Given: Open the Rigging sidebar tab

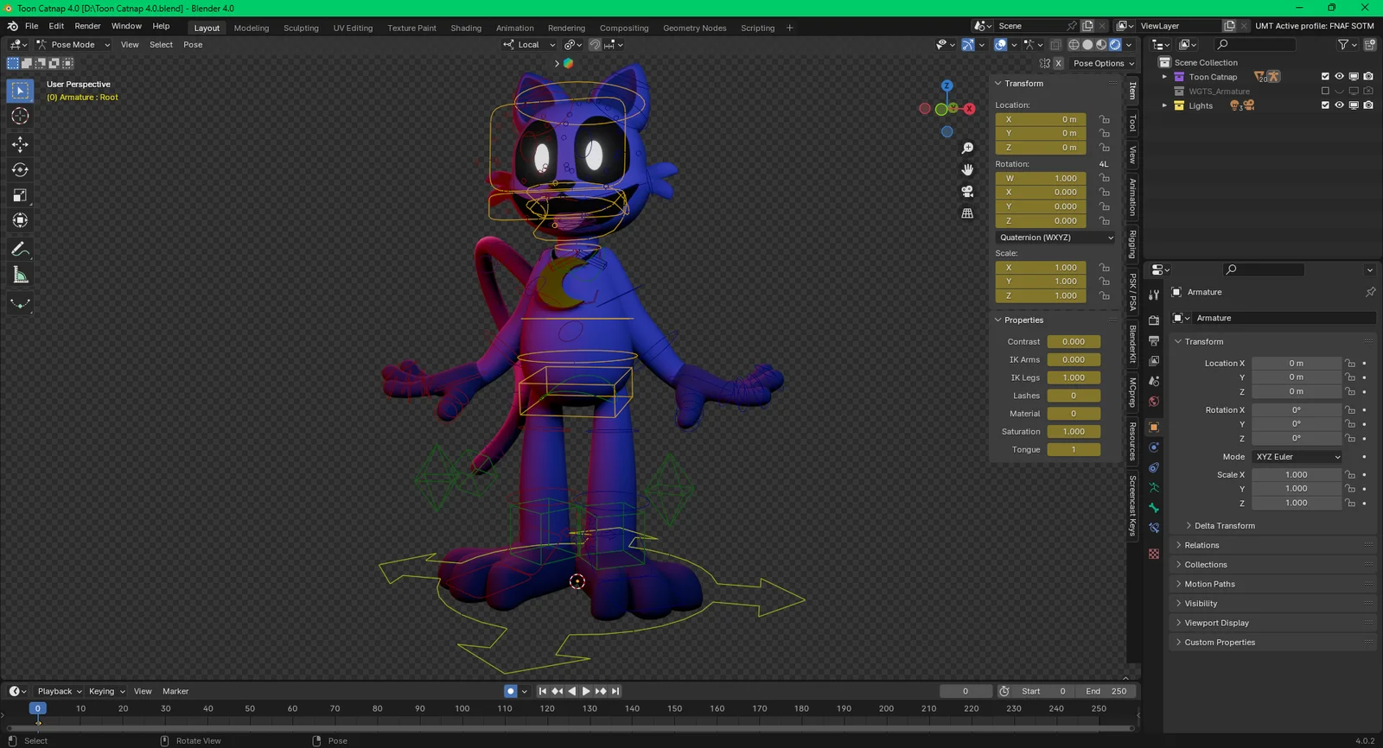Looking at the screenshot, I should click(x=1132, y=244).
